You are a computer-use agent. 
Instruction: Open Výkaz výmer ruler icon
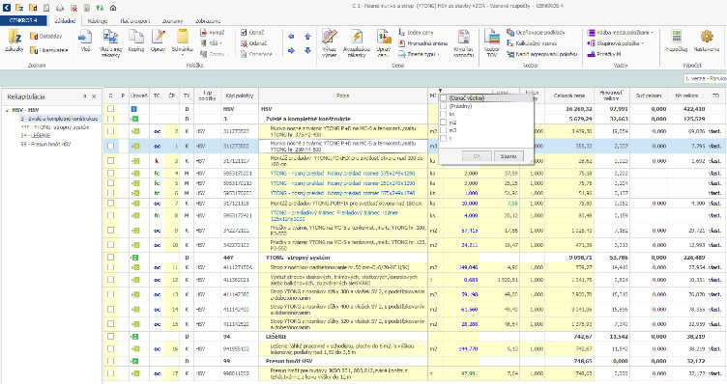[330, 37]
